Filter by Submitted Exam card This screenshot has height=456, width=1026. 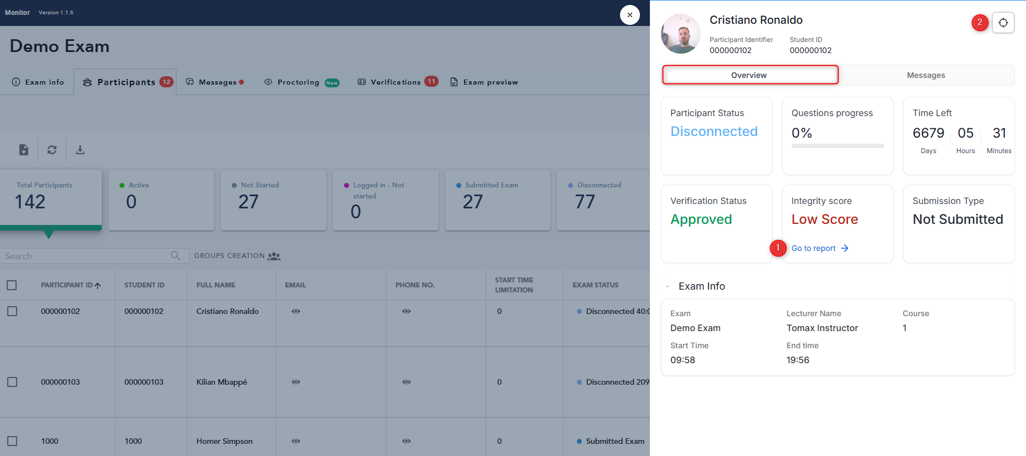(498, 200)
